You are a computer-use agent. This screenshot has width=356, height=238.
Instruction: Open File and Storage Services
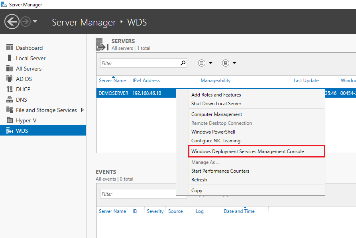point(45,110)
